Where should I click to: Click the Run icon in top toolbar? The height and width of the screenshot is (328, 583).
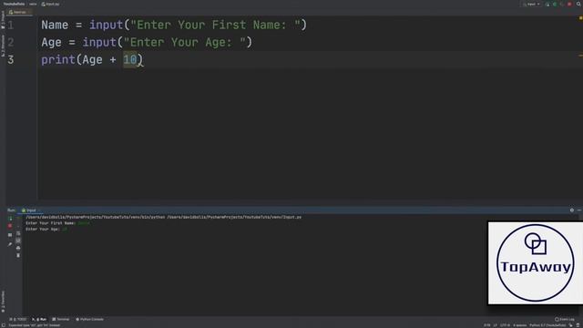(x=547, y=4)
